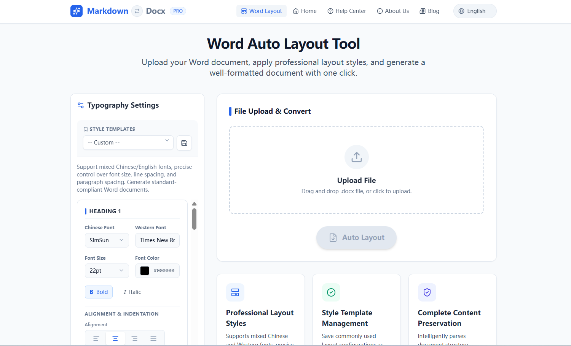Click the scroll up arrow in settings panel
The width and height of the screenshot is (571, 346).
click(x=194, y=204)
